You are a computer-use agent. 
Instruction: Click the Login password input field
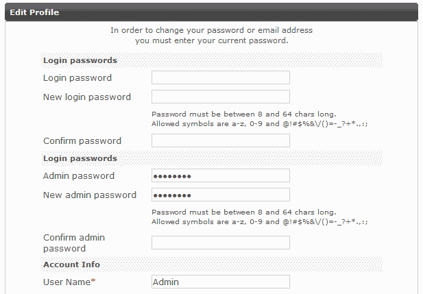[x=220, y=77]
